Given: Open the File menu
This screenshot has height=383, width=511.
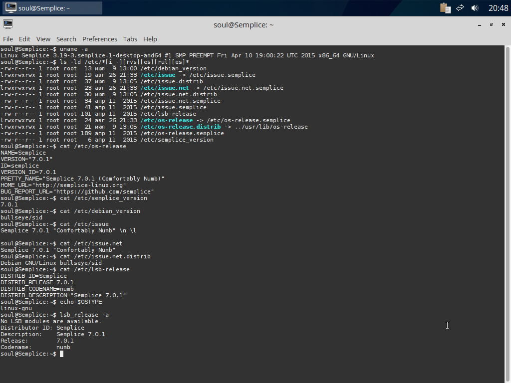Looking at the screenshot, I should click(x=8, y=39).
